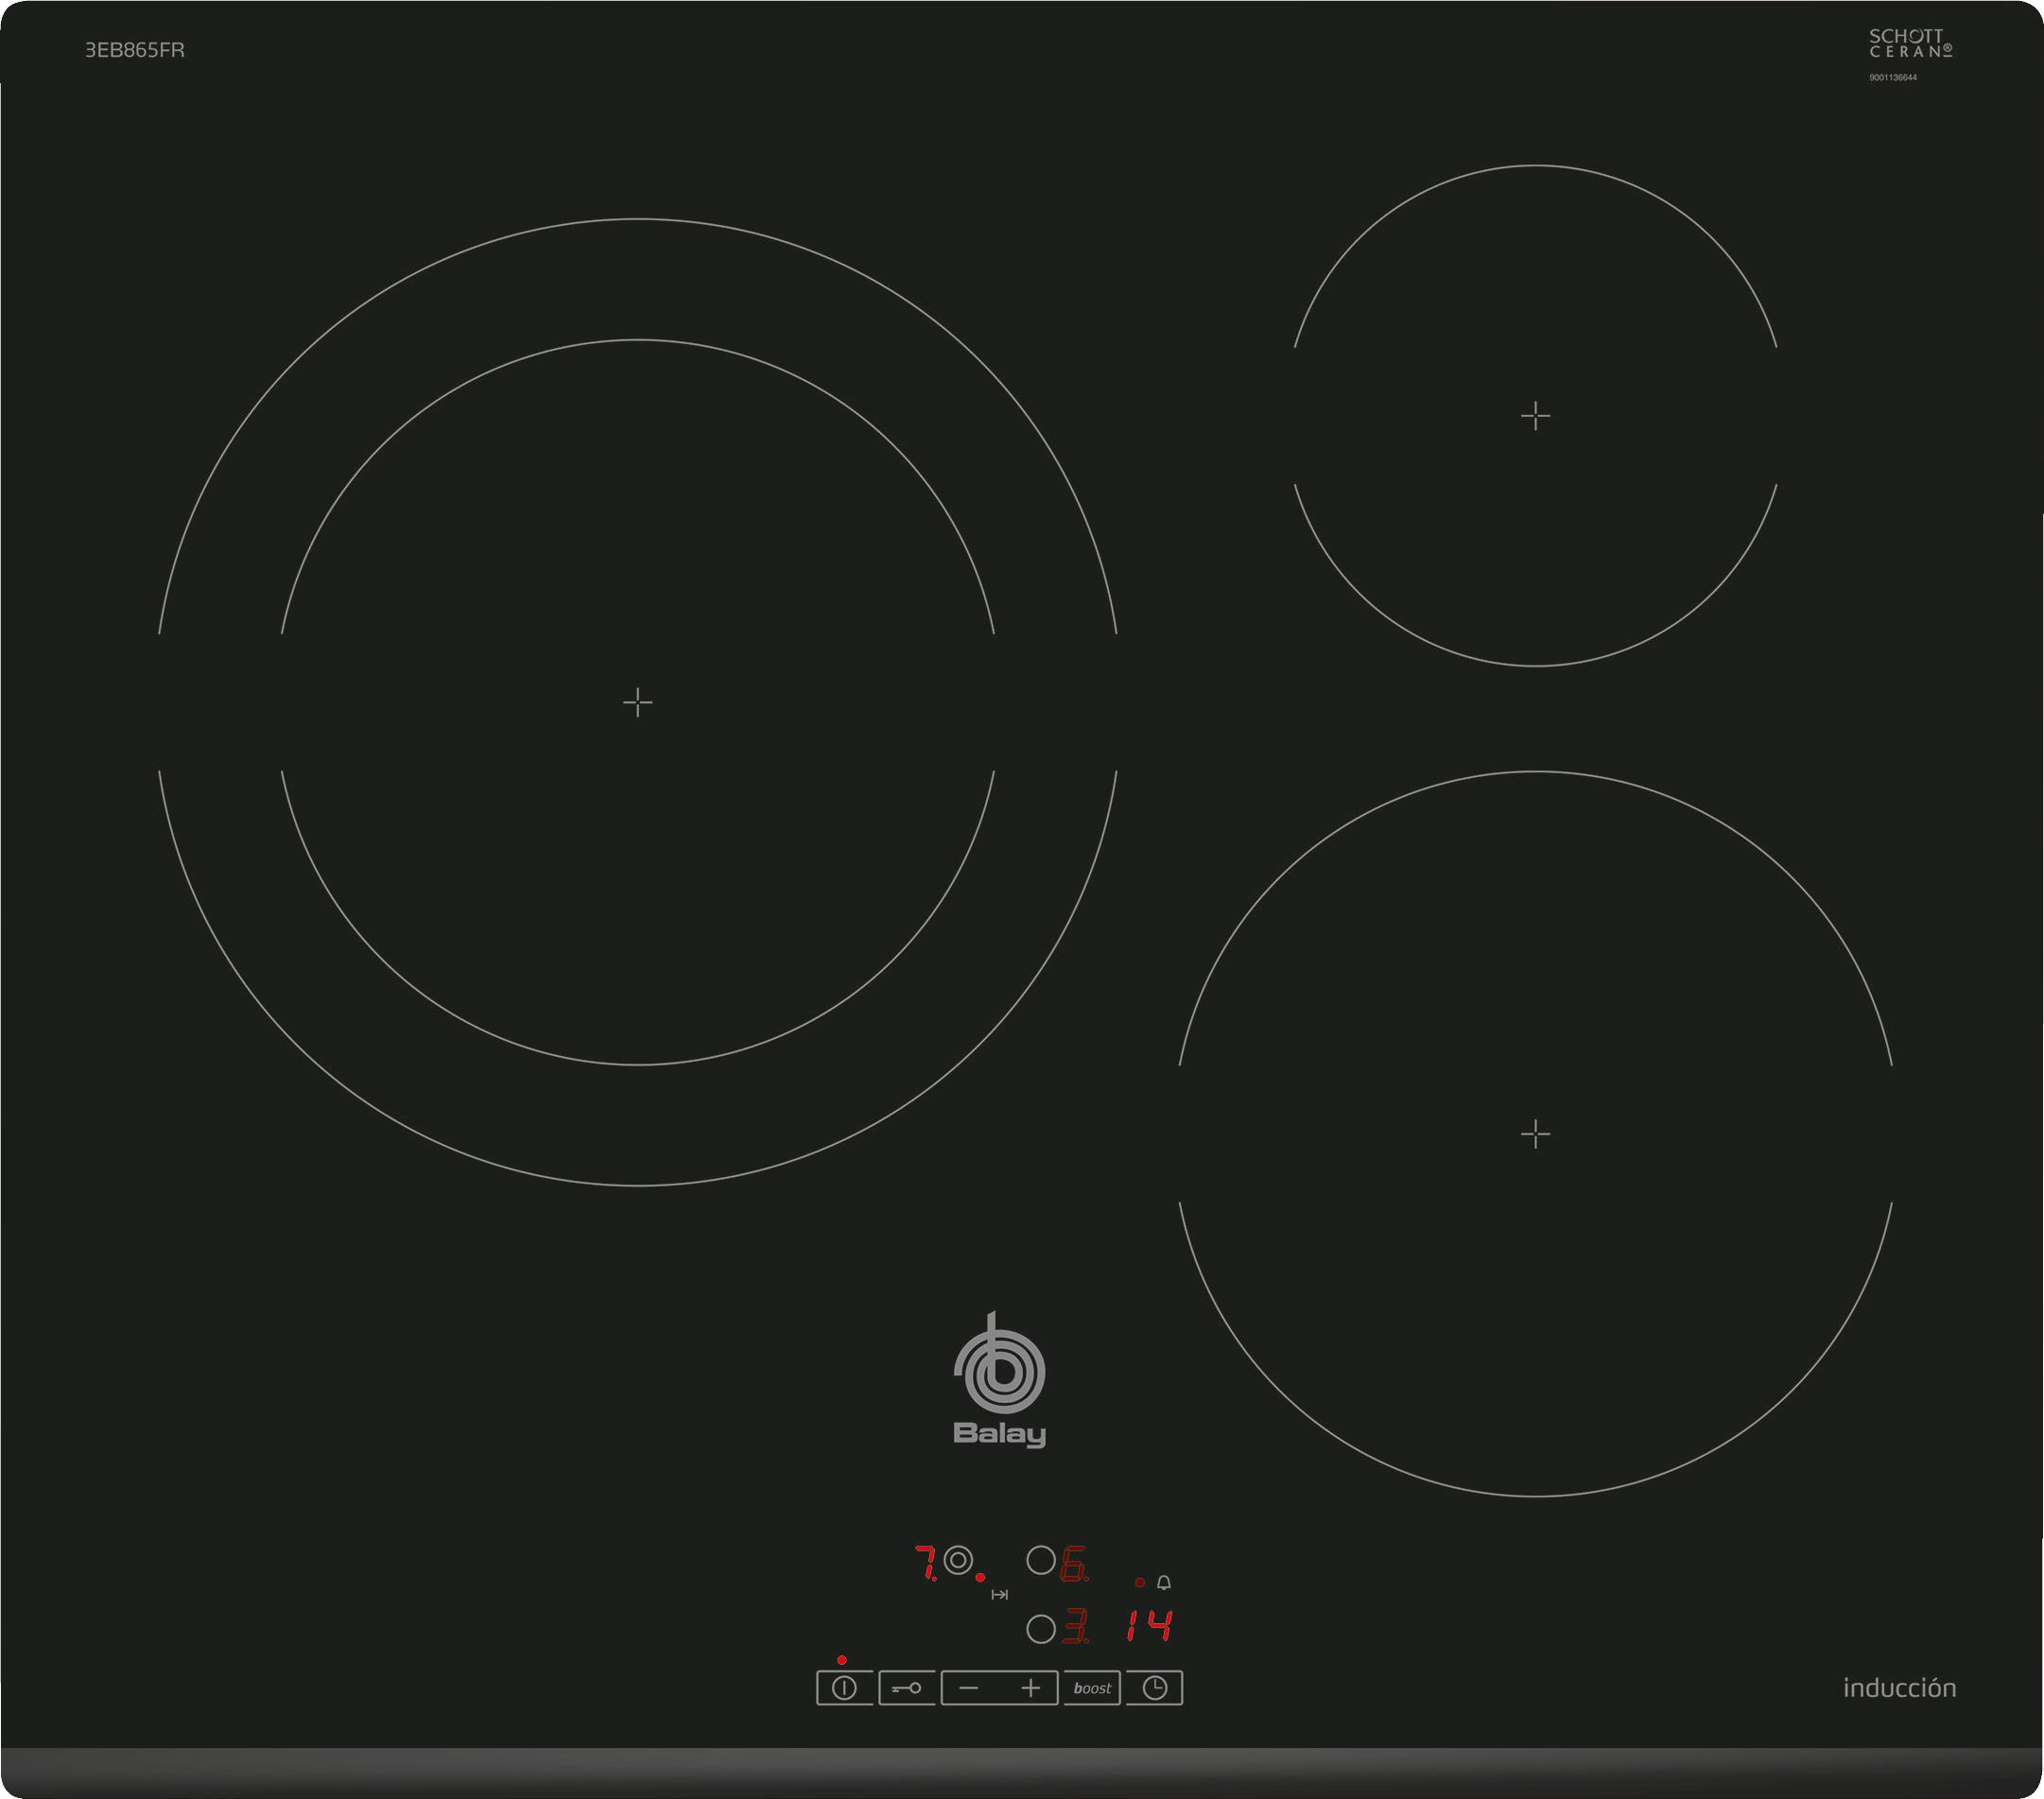The width and height of the screenshot is (2044, 1799).
Task: Tap the zone extension arrow symbol
Action: coord(999,1594)
